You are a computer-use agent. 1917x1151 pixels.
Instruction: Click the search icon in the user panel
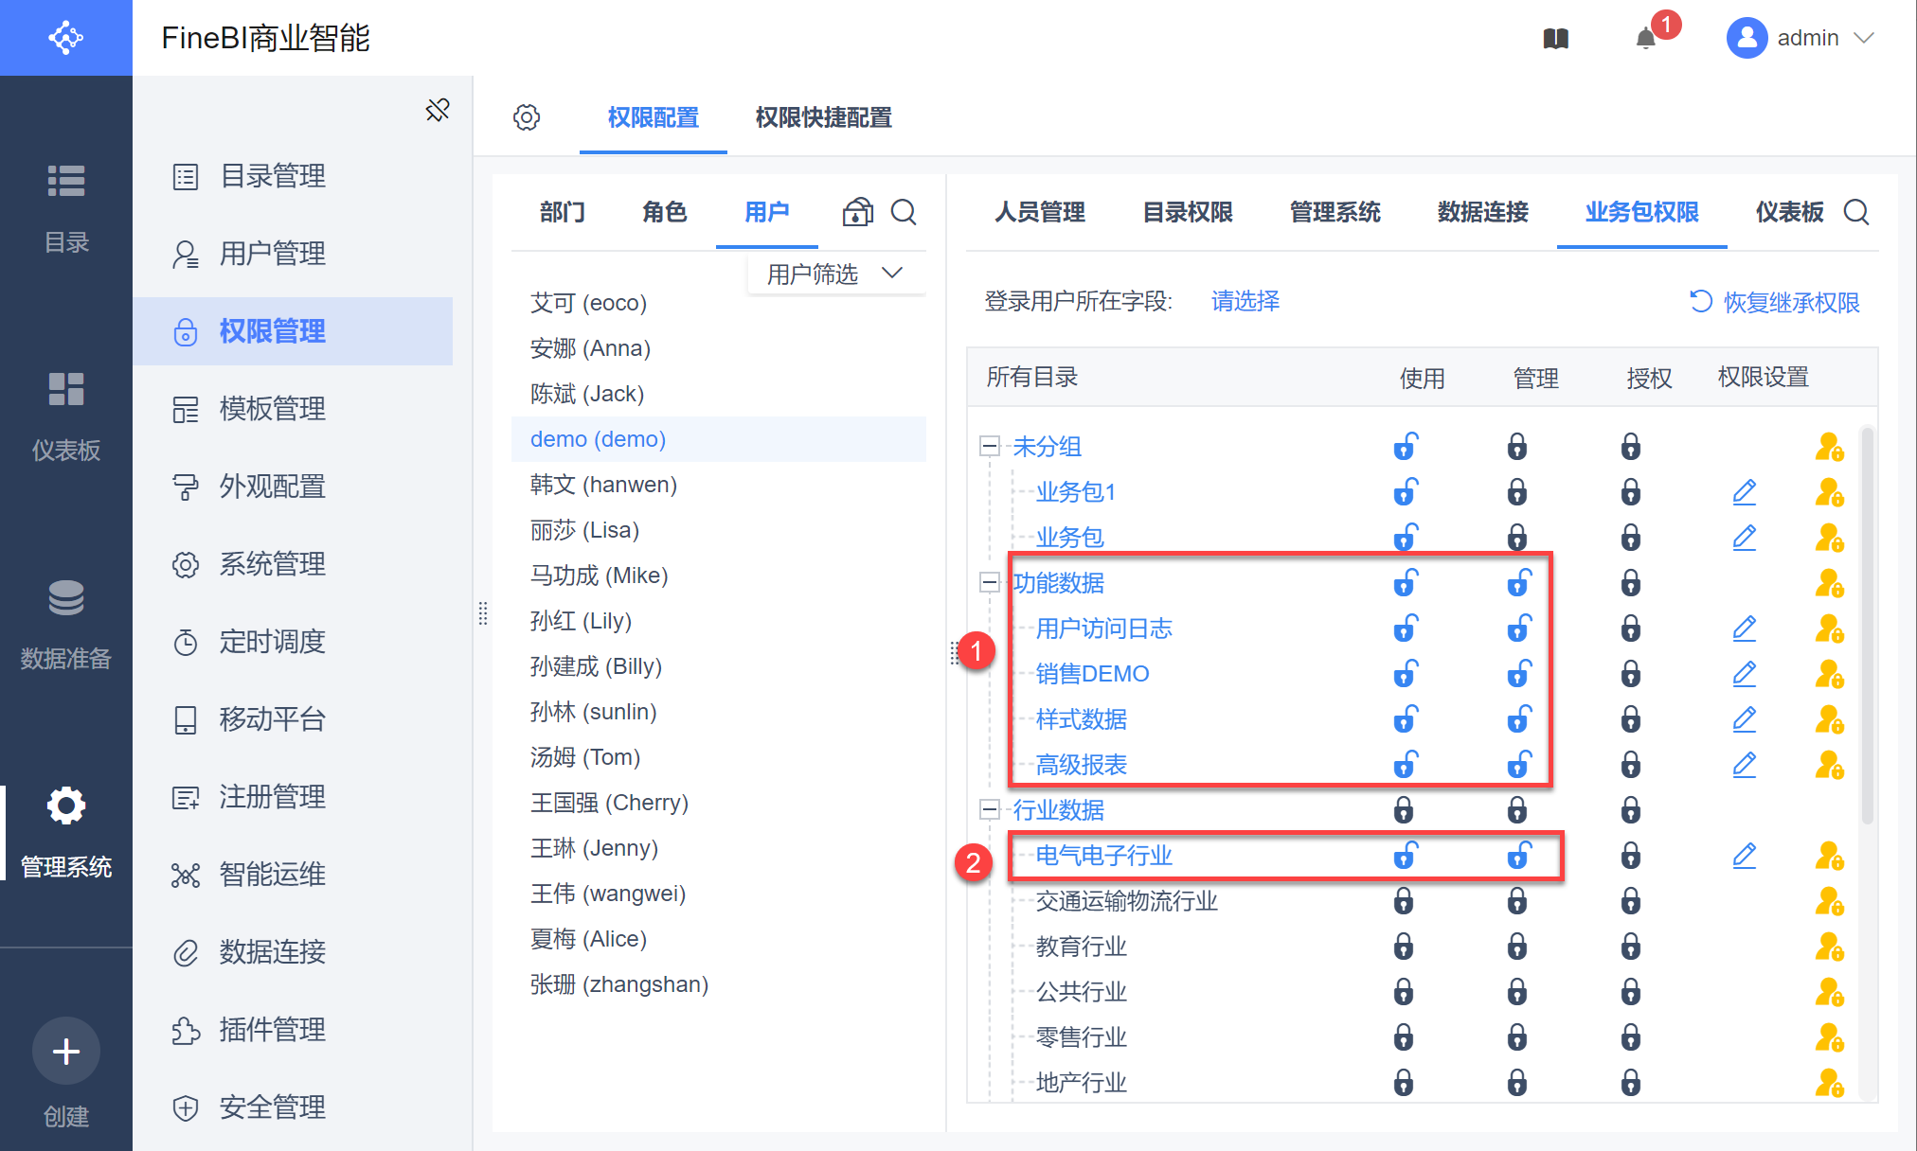[904, 212]
